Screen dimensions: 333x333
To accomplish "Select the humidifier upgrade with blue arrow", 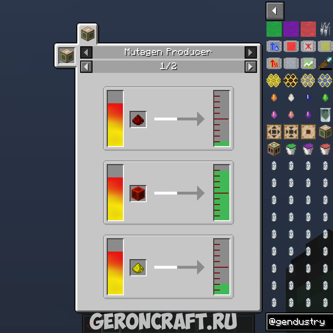I will pos(274,46).
